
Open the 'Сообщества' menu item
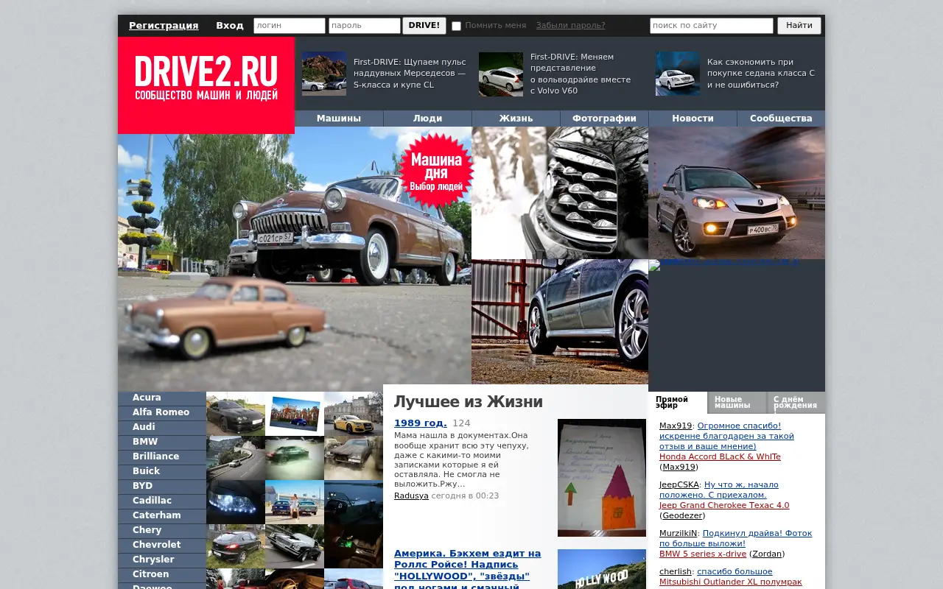[x=781, y=119]
